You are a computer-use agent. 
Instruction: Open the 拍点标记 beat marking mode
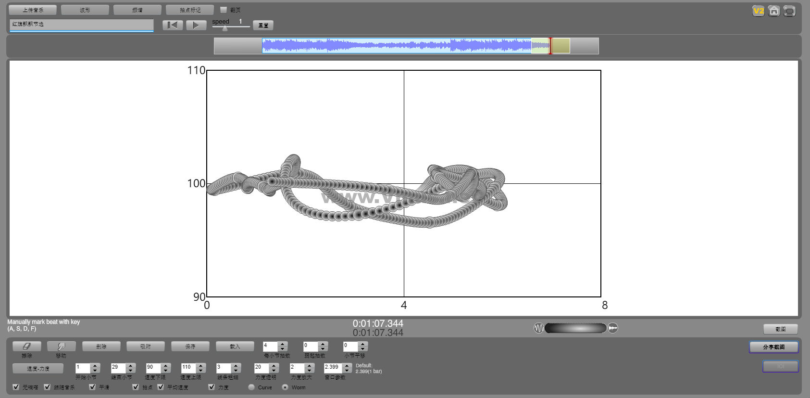[190, 10]
